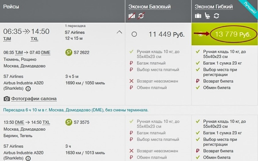The width and height of the screenshot is (258, 161).
Task: Click crossed-out baggage icon under Эконом Базовый
Action: pos(132,16)
